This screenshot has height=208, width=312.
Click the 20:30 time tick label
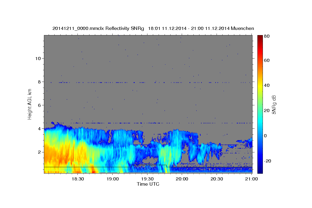pos(217,179)
